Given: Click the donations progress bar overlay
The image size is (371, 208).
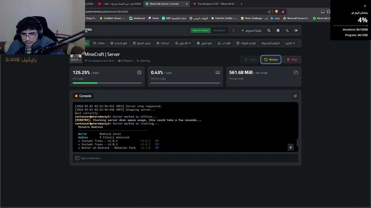Looking at the screenshot, I should [x=350, y=26].
